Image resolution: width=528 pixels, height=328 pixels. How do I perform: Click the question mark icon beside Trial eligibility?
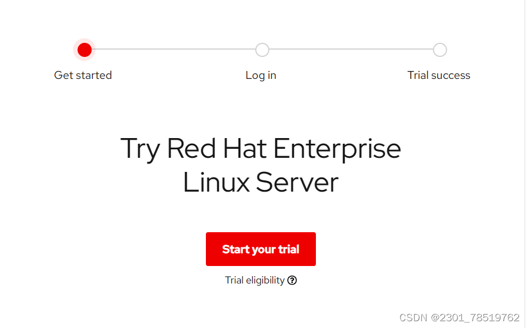292,280
